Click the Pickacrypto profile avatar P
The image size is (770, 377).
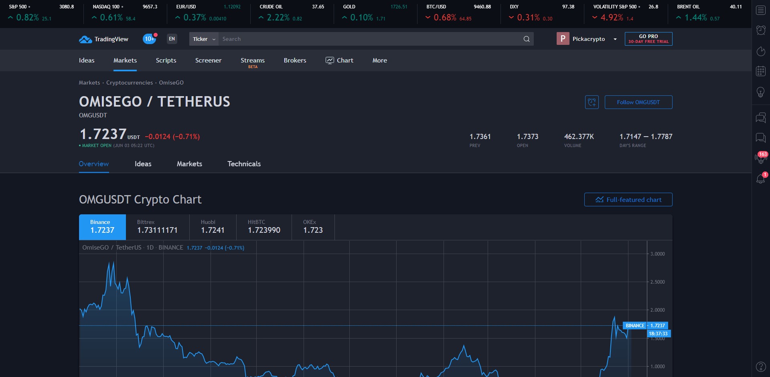563,39
